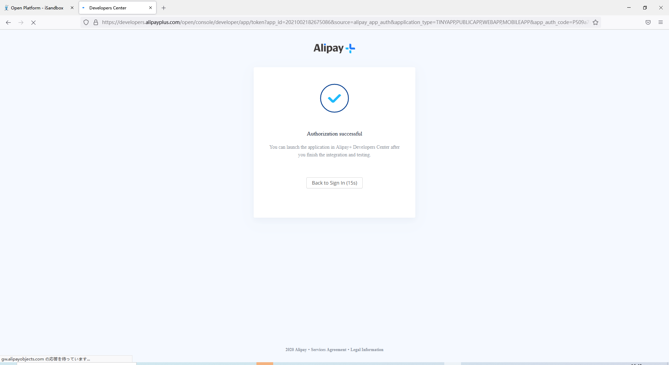Screen dimensions: 669x365
Task: Stop loading the current page
Action: pos(33,22)
